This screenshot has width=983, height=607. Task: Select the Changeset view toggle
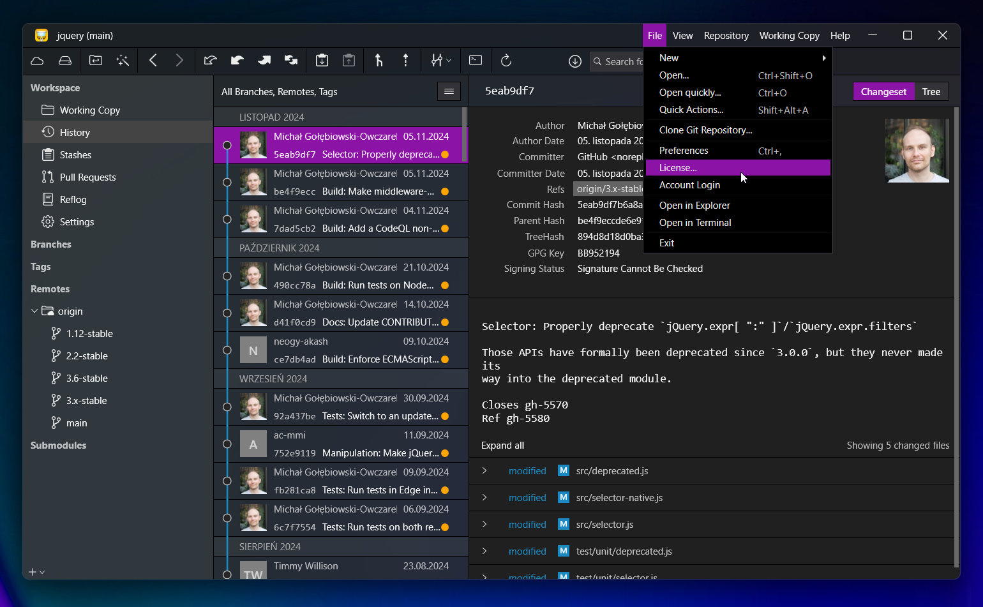[883, 91]
